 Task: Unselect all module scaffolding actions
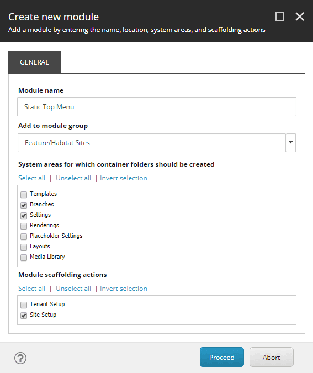coord(73,289)
